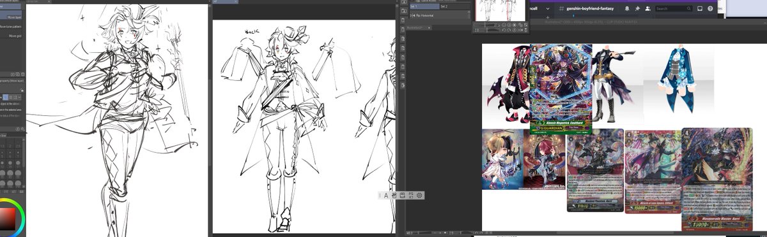Rotate canvas left in the Navigator
Image resolution: width=767 pixels, height=237 pixels.
pyautogui.click(x=504, y=30)
